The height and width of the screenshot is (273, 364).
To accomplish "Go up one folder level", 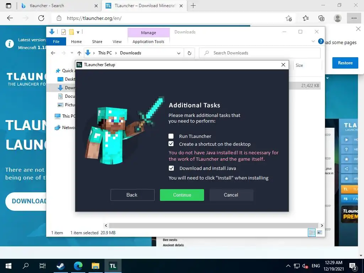I will [79, 53].
